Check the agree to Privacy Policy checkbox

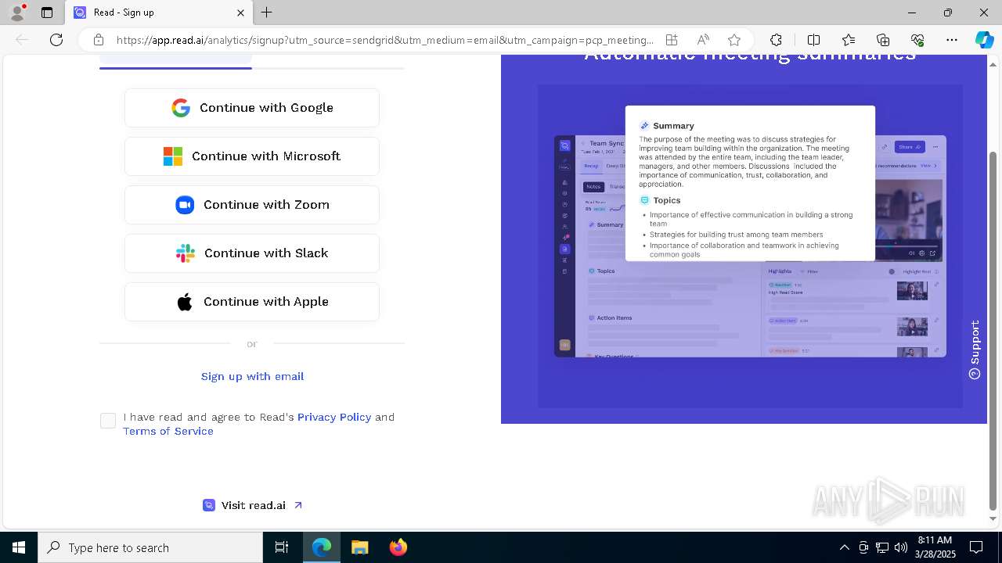108,421
